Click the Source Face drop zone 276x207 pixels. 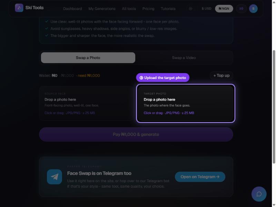click(87, 103)
